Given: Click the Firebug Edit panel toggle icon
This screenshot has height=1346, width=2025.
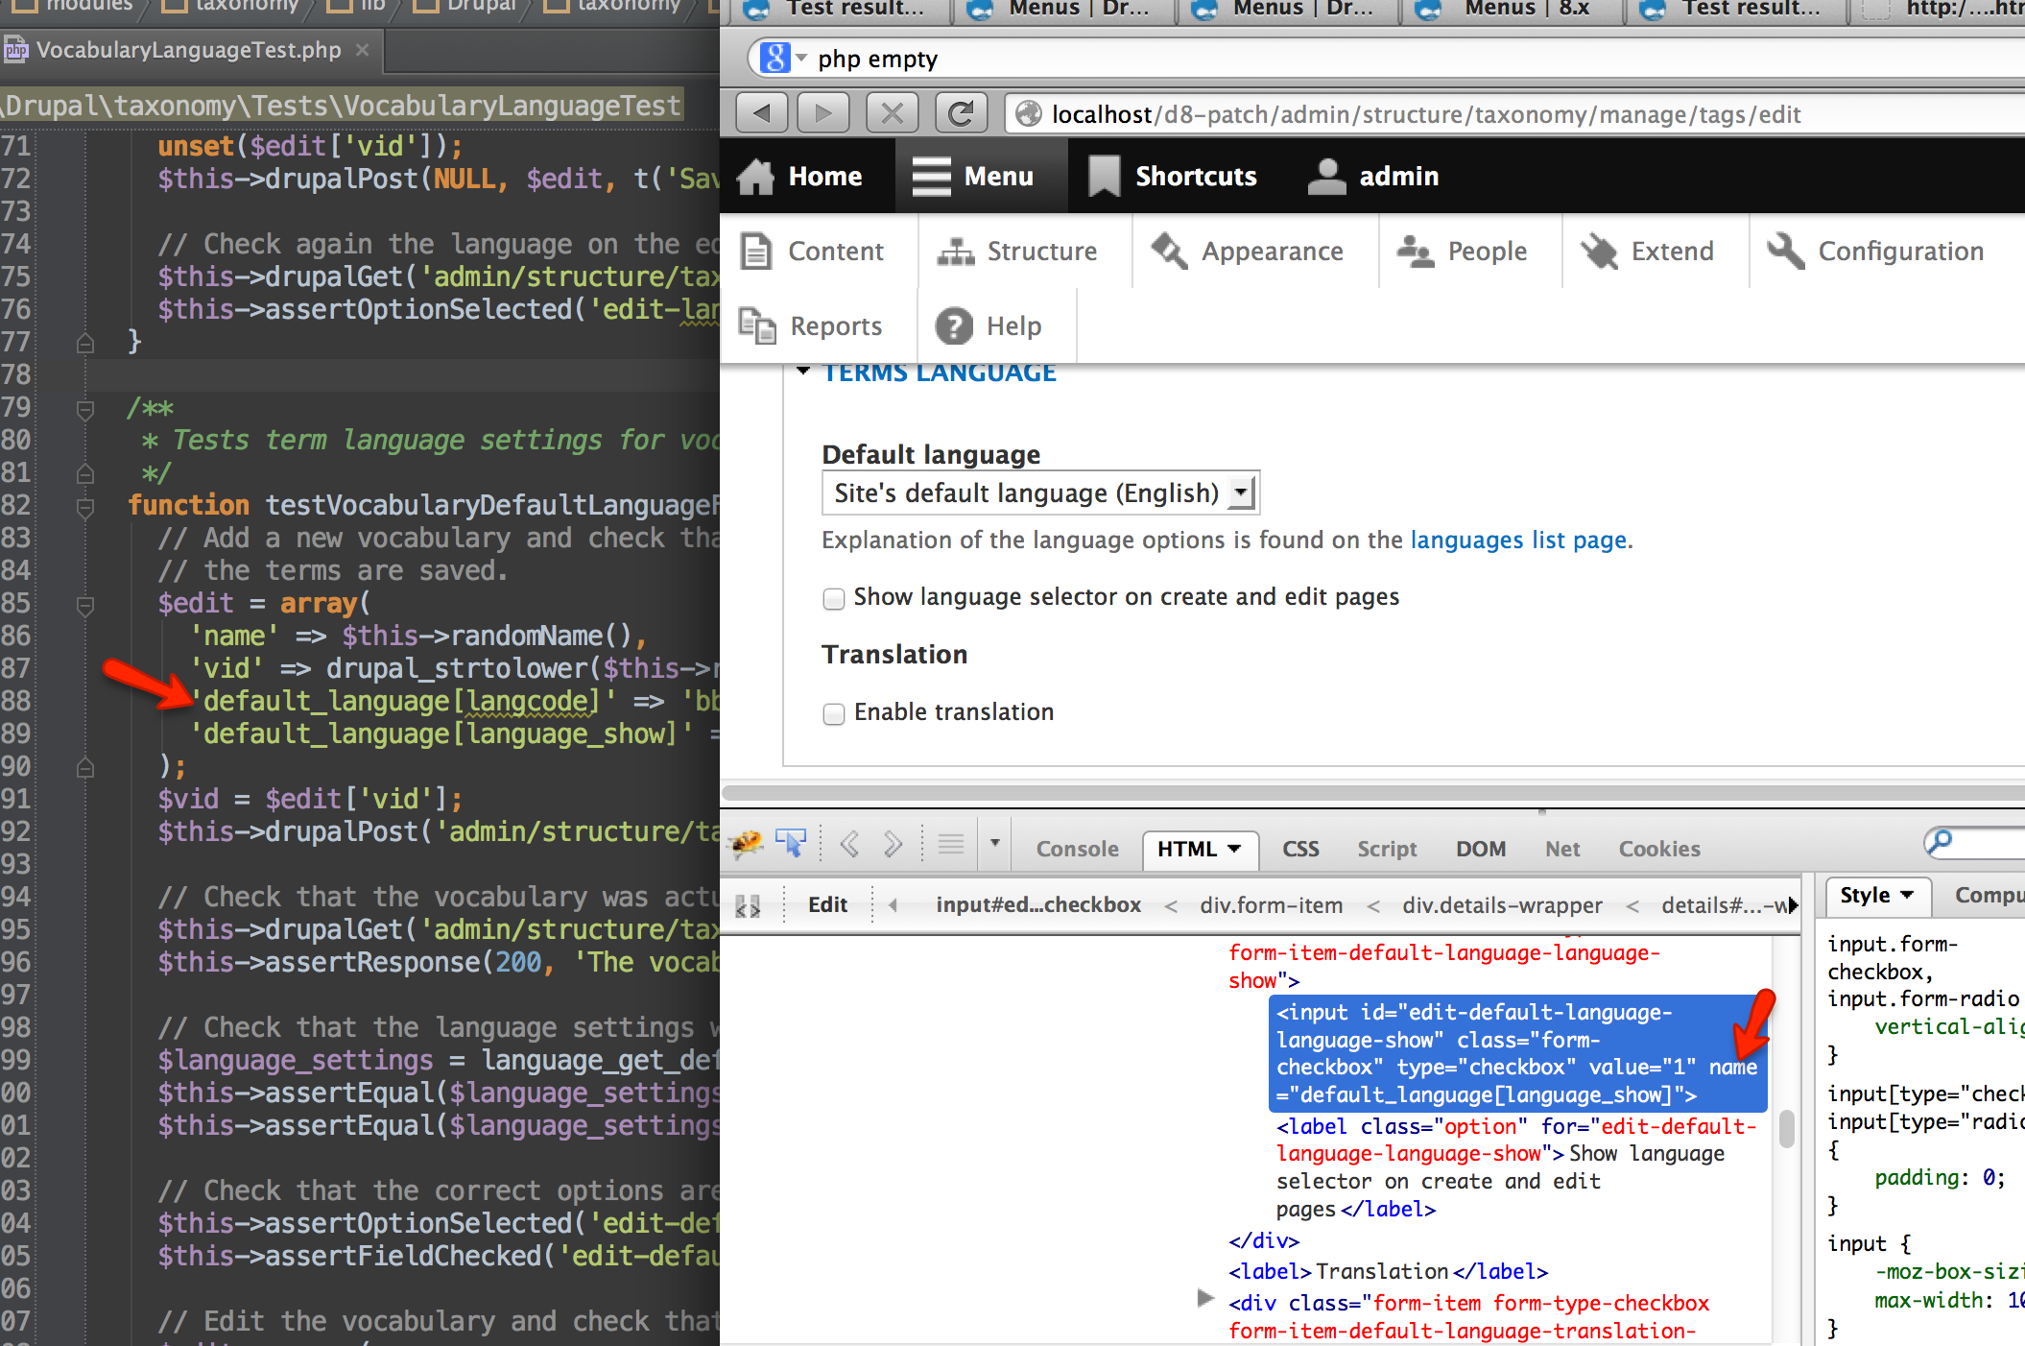Looking at the screenshot, I should [x=748, y=905].
